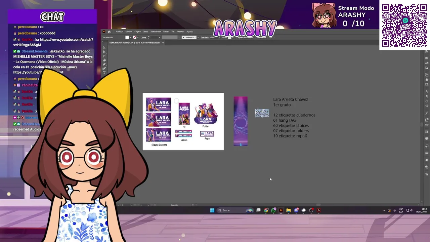Select the Lasso tool
This screenshot has width=430, height=242.
tap(104, 60)
